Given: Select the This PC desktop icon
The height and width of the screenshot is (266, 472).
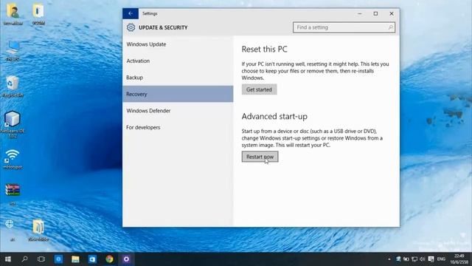Looking at the screenshot, I should (13, 51).
